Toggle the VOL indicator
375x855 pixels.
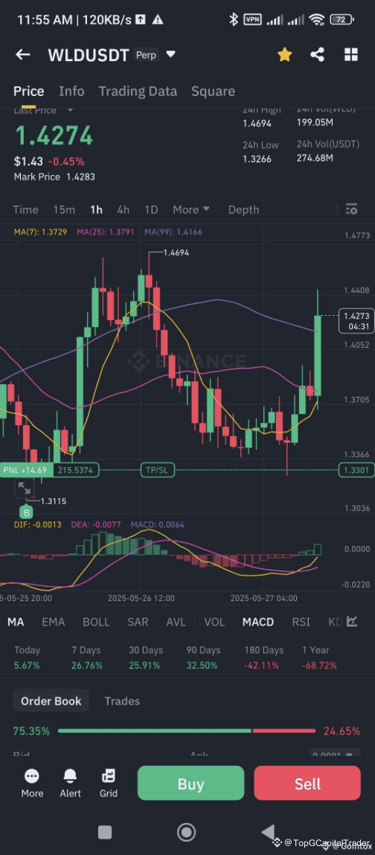point(214,622)
